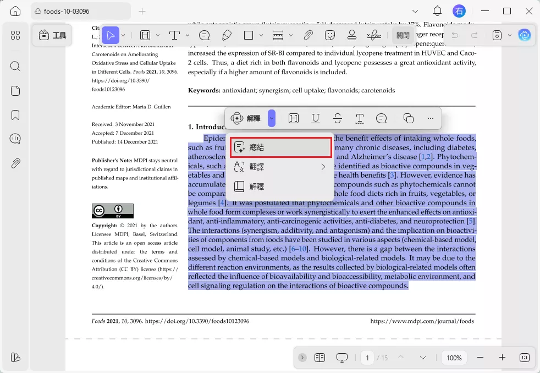Open the 工具 tools button

click(x=52, y=35)
